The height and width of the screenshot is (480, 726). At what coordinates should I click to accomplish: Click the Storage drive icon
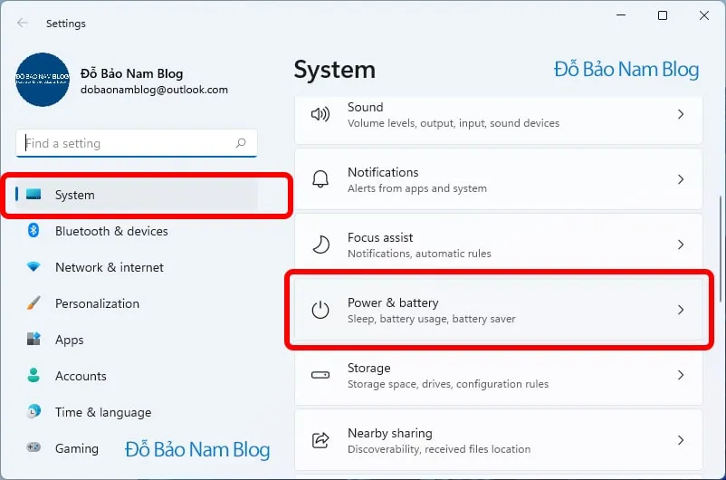tap(320, 375)
